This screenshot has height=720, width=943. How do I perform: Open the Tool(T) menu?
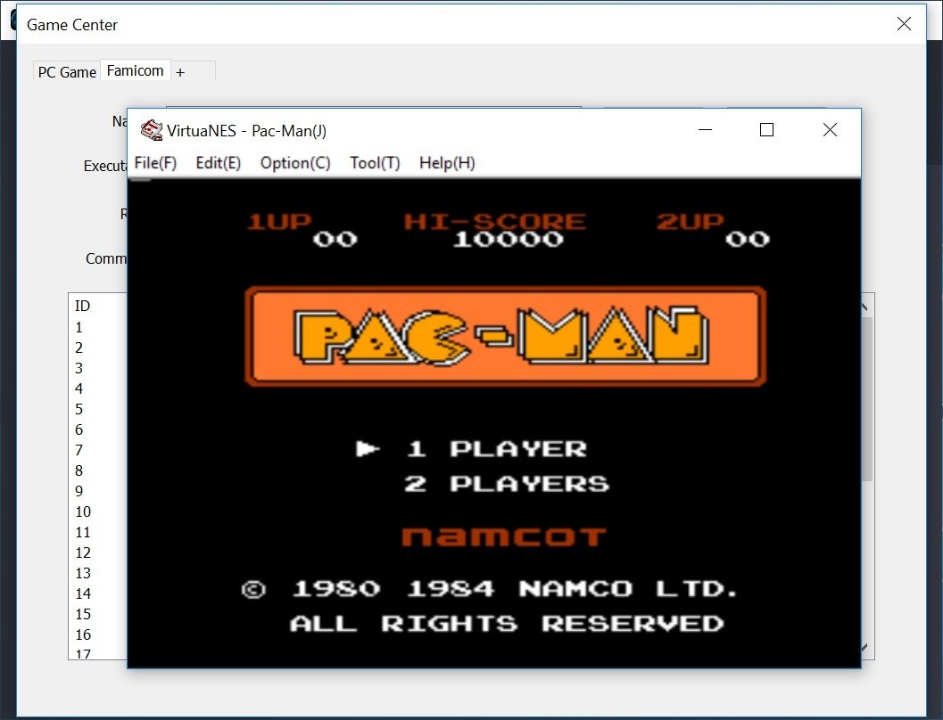pos(375,163)
